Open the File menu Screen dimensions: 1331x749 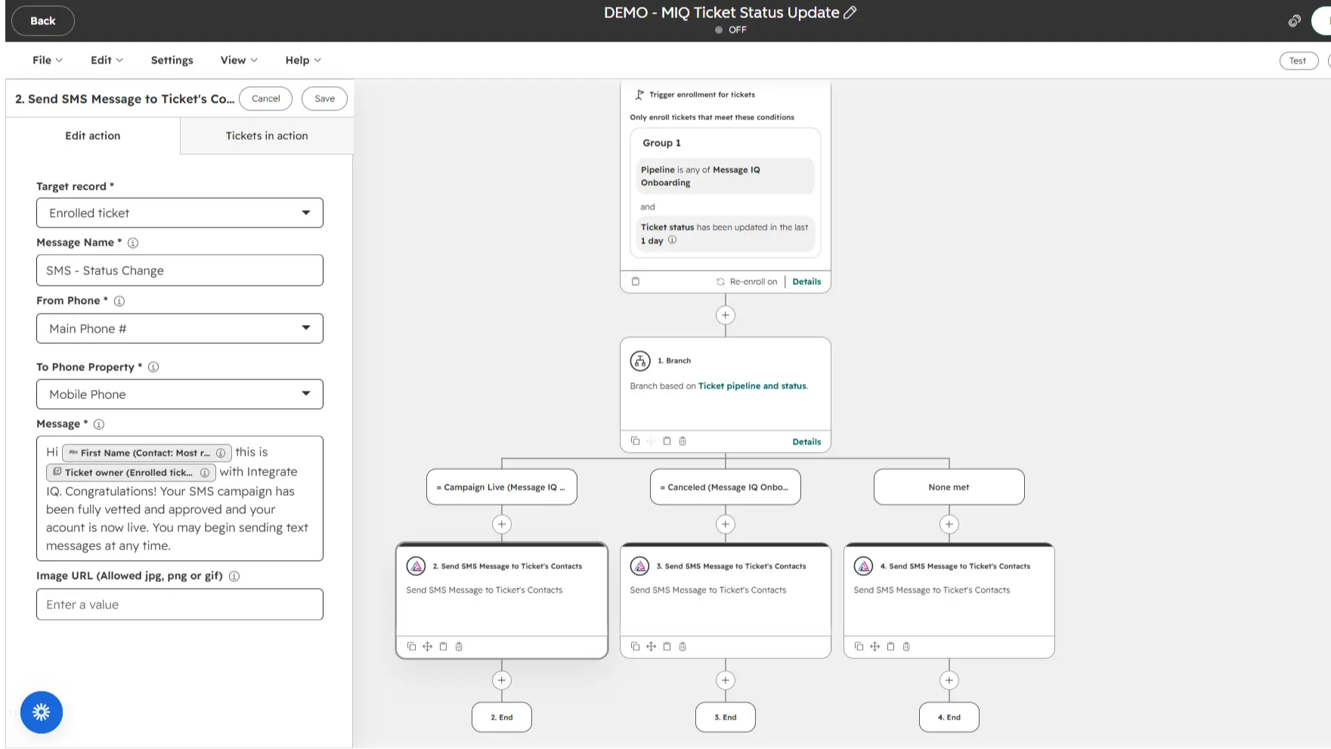48,60
